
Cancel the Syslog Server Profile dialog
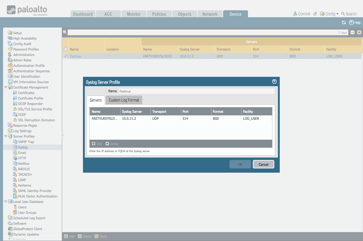click(x=263, y=164)
